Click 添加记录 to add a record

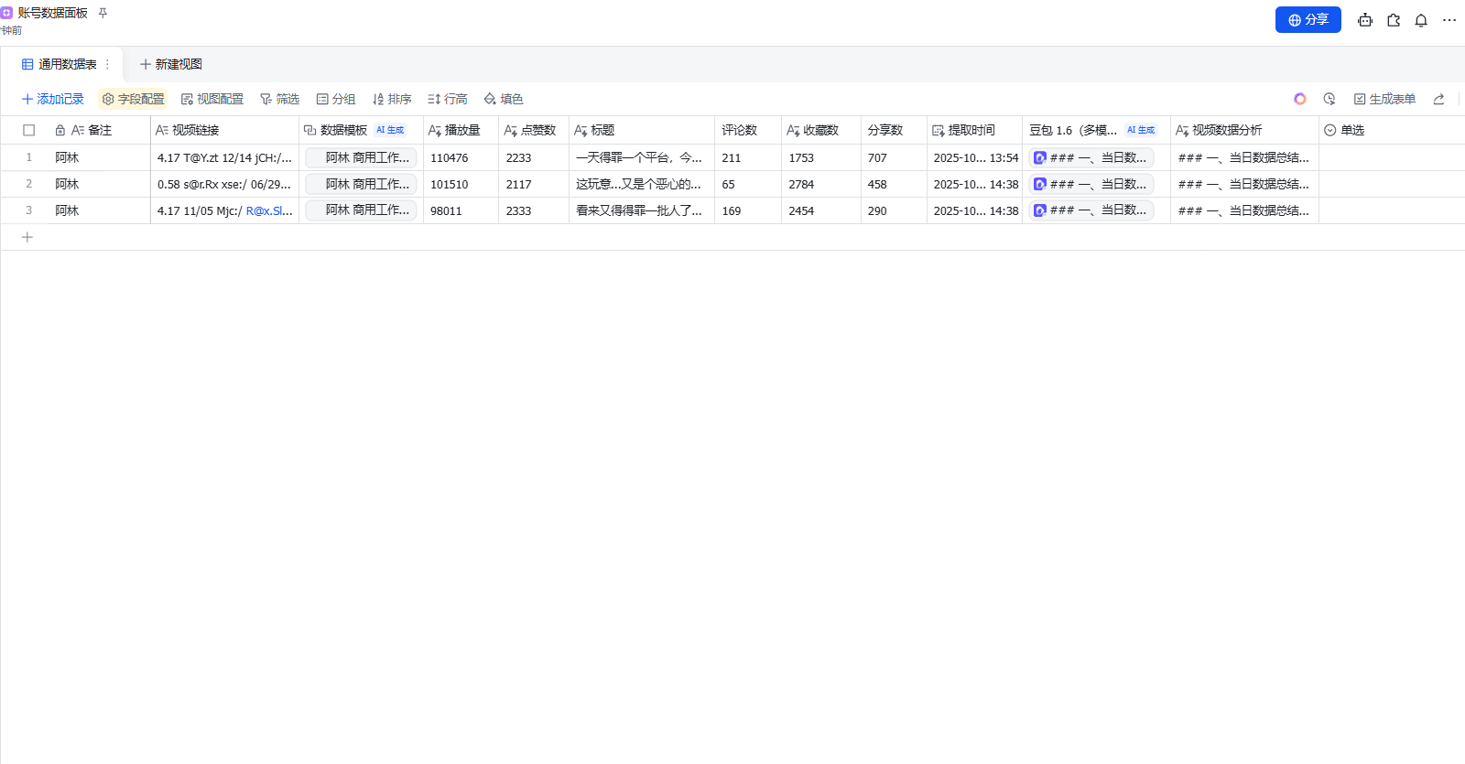click(53, 99)
